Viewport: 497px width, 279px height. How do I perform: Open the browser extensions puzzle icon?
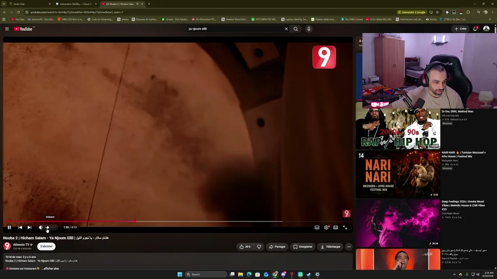tap(468, 12)
